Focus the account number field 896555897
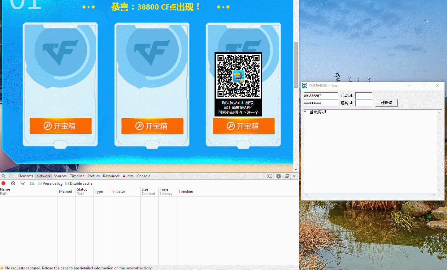The height and width of the screenshot is (270, 447). [320, 96]
